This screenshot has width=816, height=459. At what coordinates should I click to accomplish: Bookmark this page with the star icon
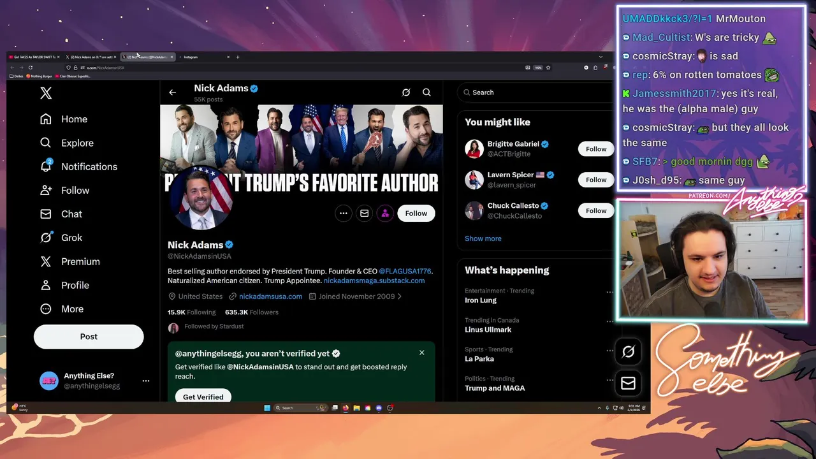(548, 68)
